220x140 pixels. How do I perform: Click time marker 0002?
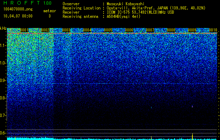[45, 30]
